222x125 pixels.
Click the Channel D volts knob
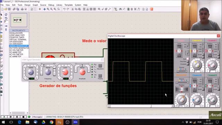click(212, 100)
